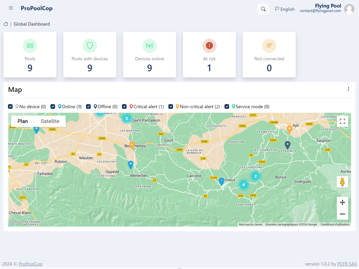The width and height of the screenshot is (359, 269).
Task: Click the Map panel heading
Action: tap(15, 90)
